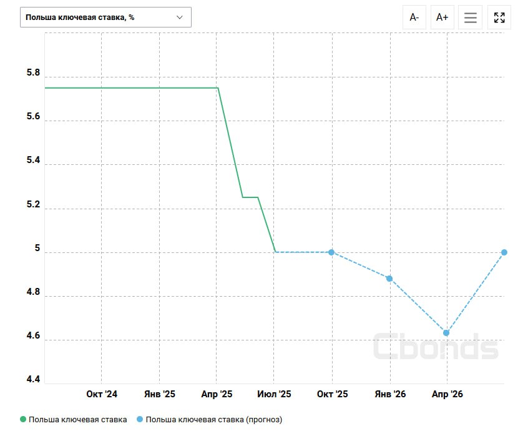Click the Окт '24 axis label
The height and width of the screenshot is (431, 528).
[x=102, y=395]
